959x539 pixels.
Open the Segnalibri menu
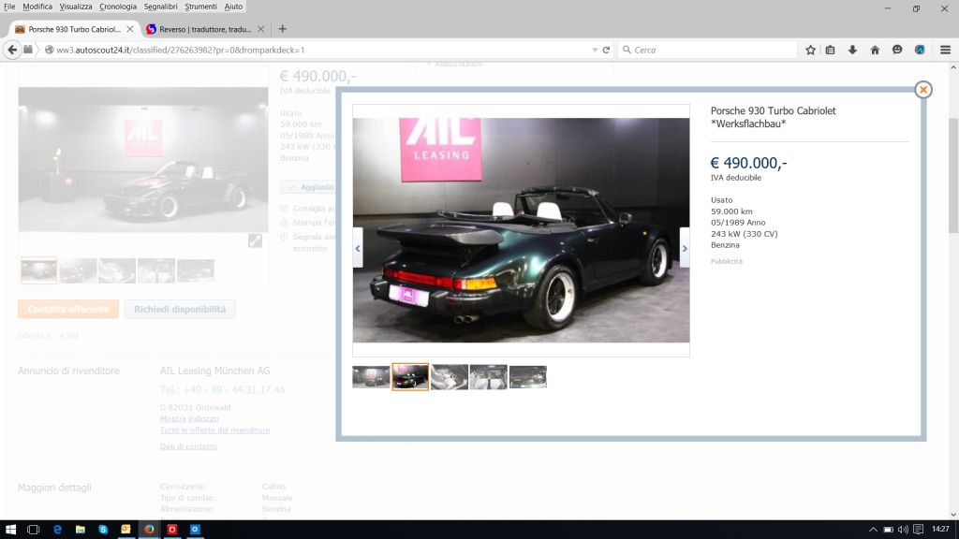tap(161, 7)
